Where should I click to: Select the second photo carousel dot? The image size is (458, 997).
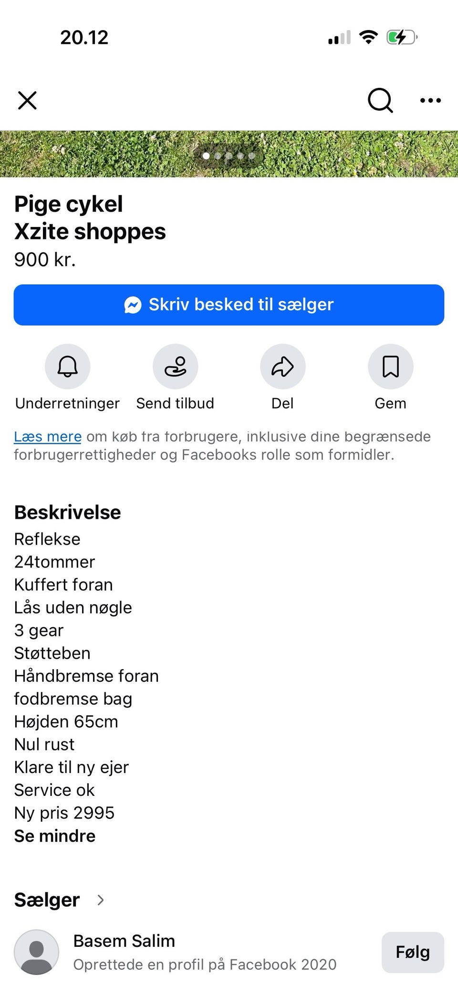[x=218, y=156]
